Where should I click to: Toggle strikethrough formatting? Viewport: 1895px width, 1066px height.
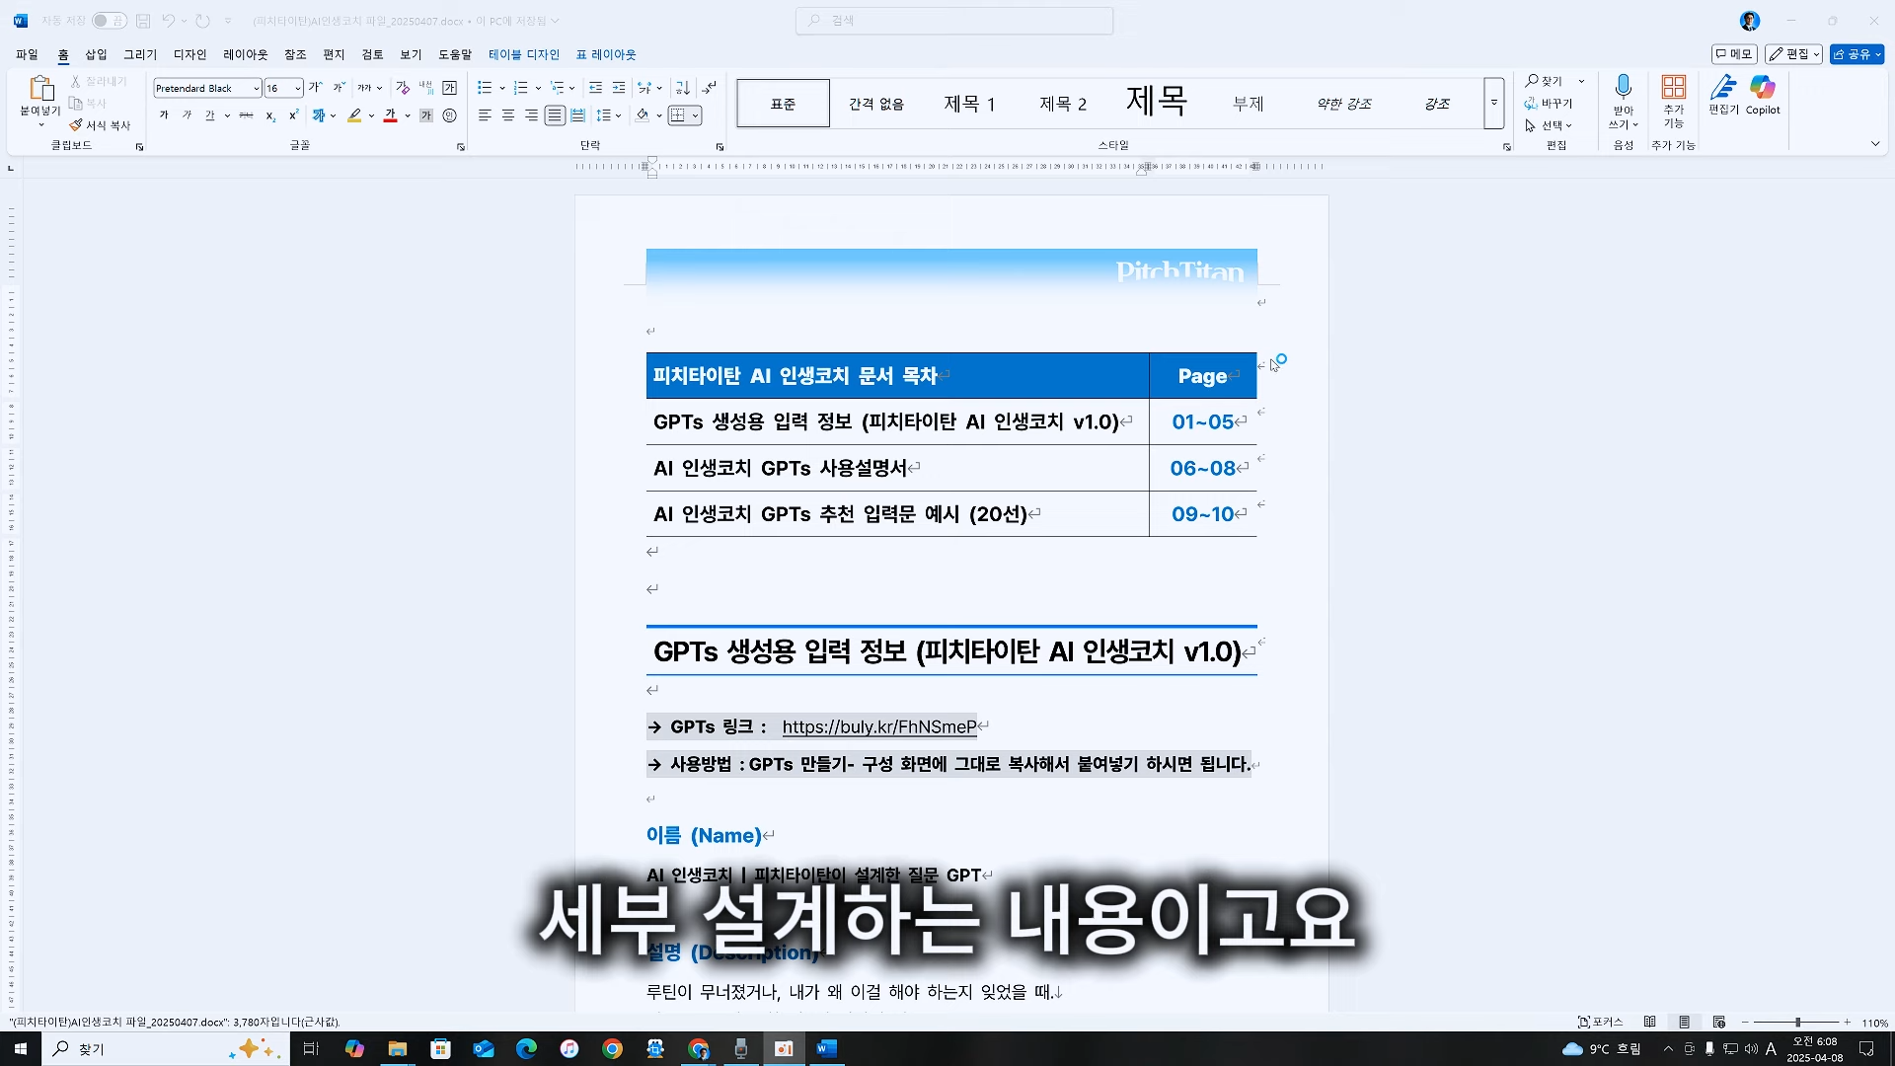[x=246, y=115]
